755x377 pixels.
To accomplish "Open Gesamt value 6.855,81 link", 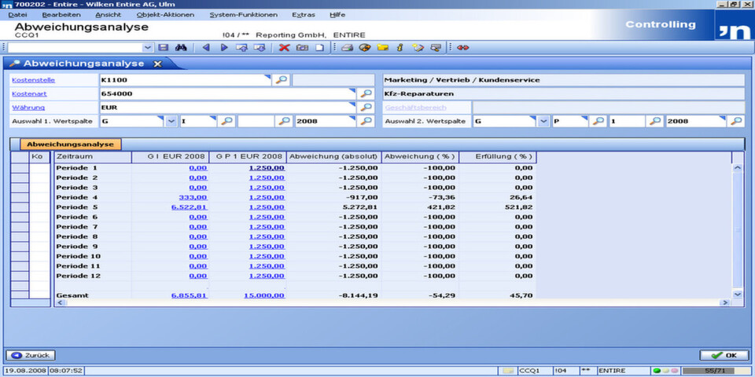I will click(x=190, y=295).
